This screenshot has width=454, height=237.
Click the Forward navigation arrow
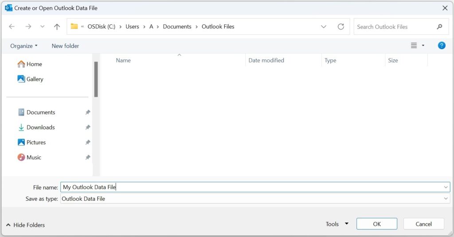(x=28, y=27)
